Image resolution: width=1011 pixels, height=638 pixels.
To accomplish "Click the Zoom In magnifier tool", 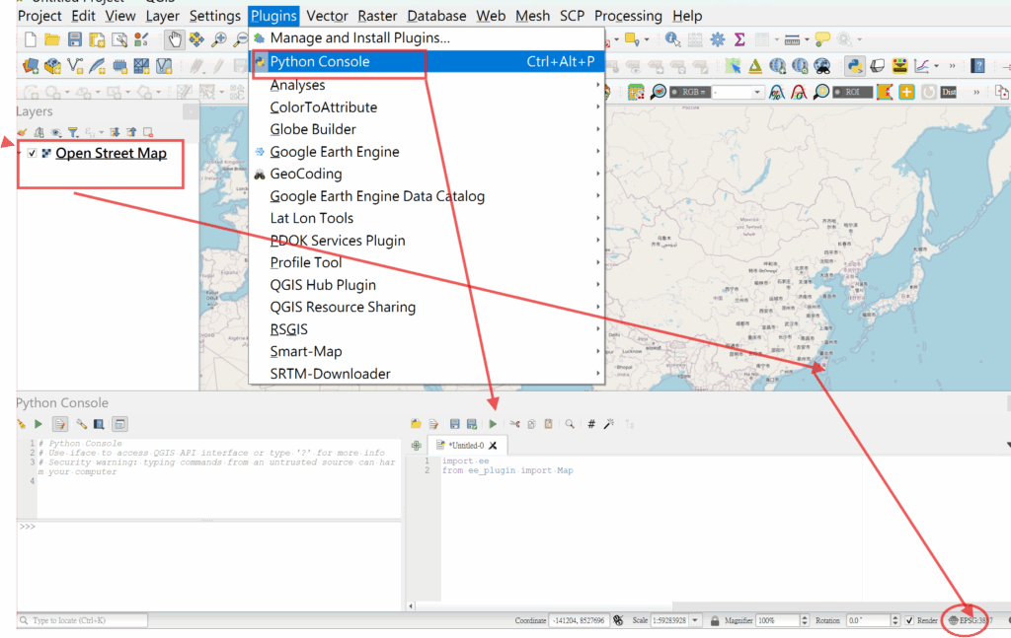I will 218,39.
